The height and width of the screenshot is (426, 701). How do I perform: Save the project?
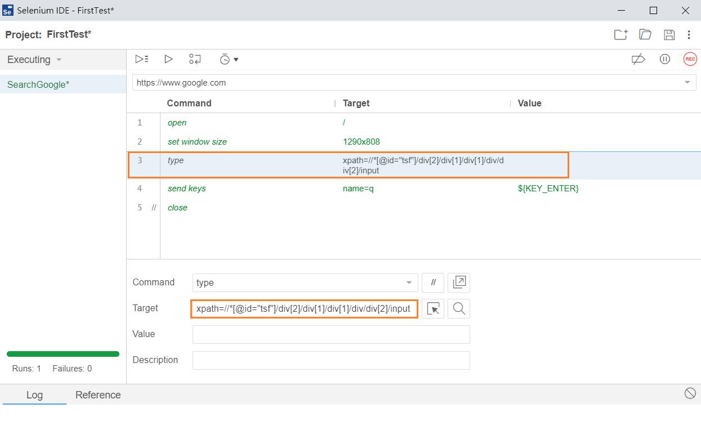(669, 35)
